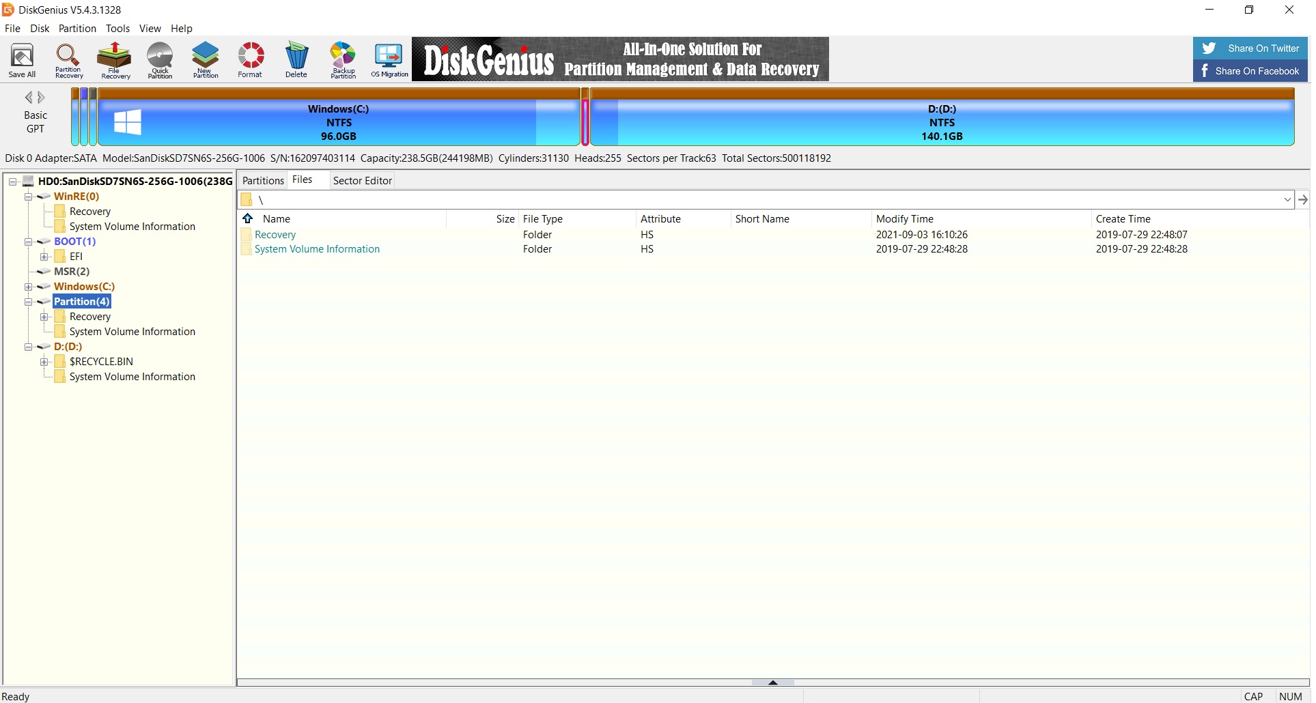Open the File menu

coord(12,29)
